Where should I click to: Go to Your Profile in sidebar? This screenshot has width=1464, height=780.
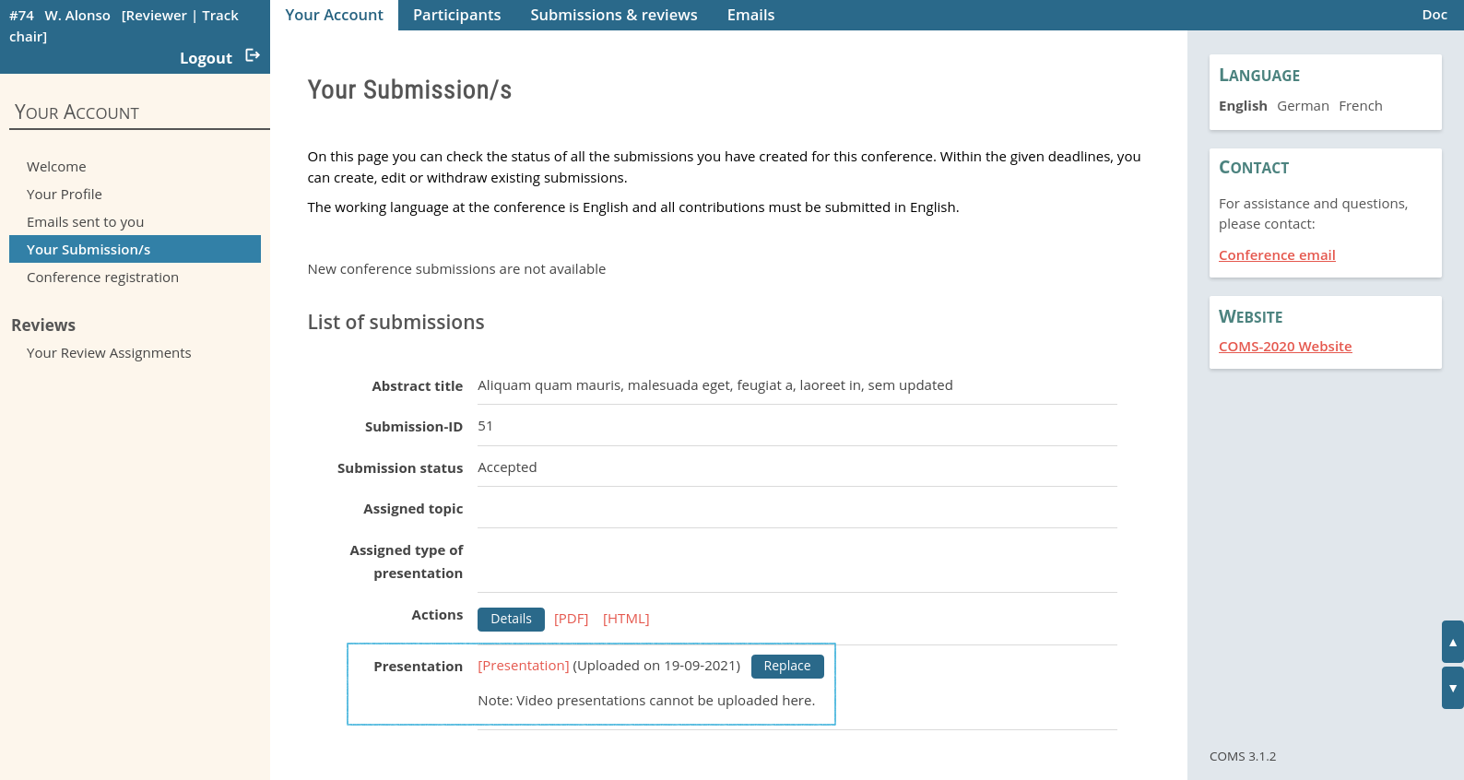65,195
